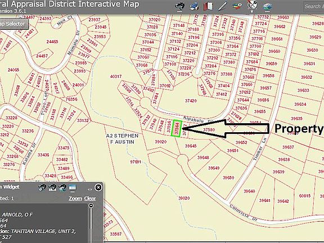Viewport: 324px width, 243px height.
Task: Click the Timber Ln street label
Action: tap(260, 148)
